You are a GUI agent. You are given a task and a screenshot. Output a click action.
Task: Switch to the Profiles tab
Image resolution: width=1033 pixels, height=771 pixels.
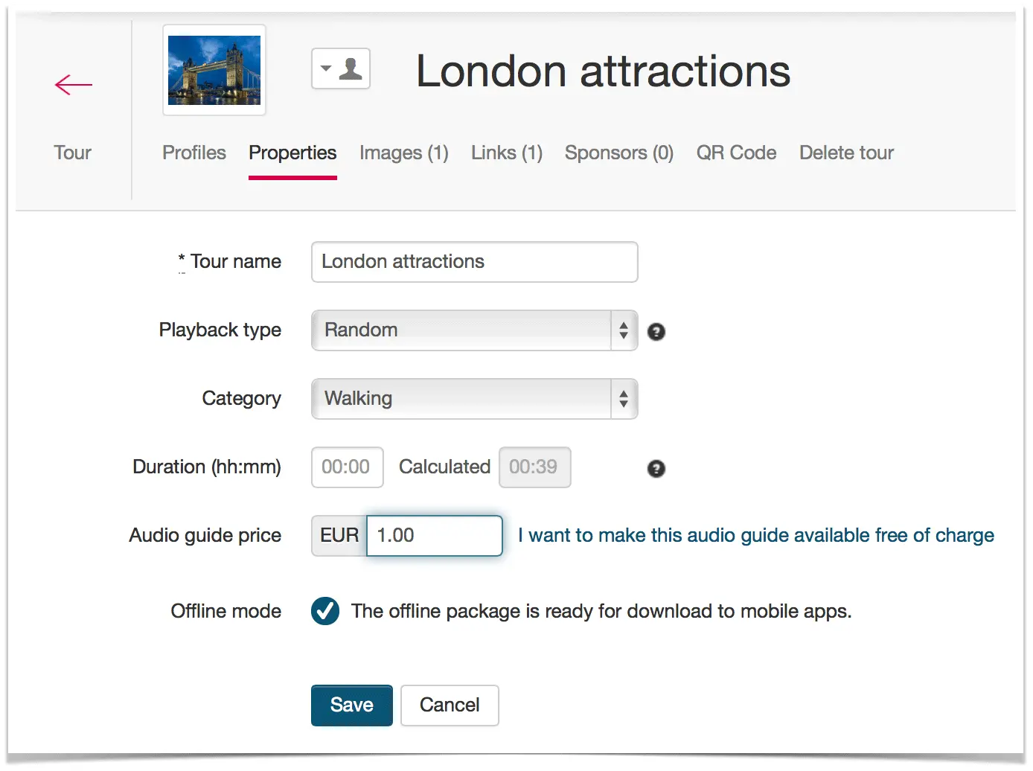194,153
